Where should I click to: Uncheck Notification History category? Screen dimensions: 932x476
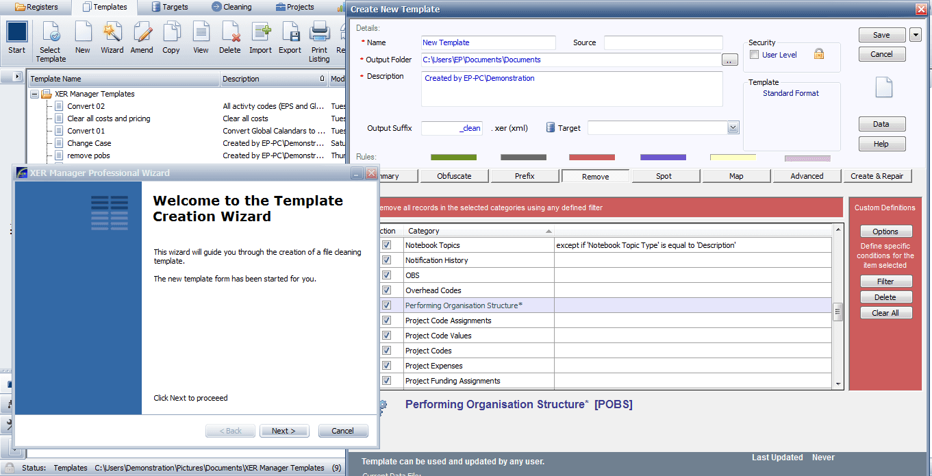(x=387, y=260)
